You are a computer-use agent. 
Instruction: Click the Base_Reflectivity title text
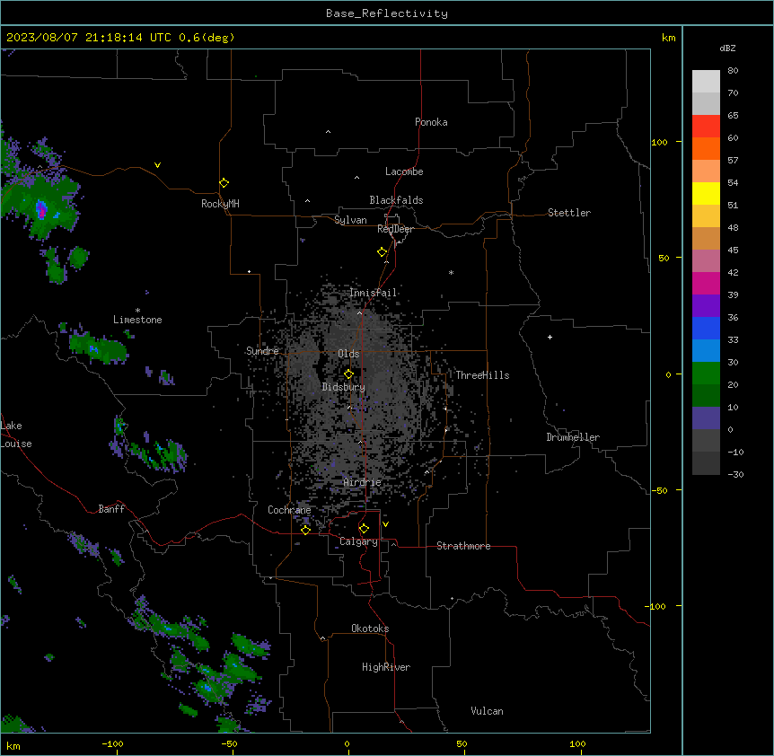(387, 13)
